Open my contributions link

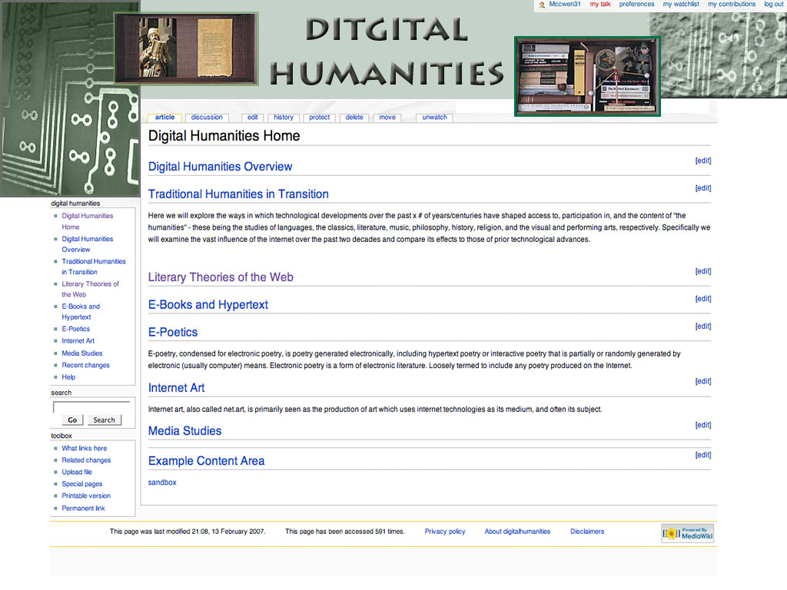732,4
